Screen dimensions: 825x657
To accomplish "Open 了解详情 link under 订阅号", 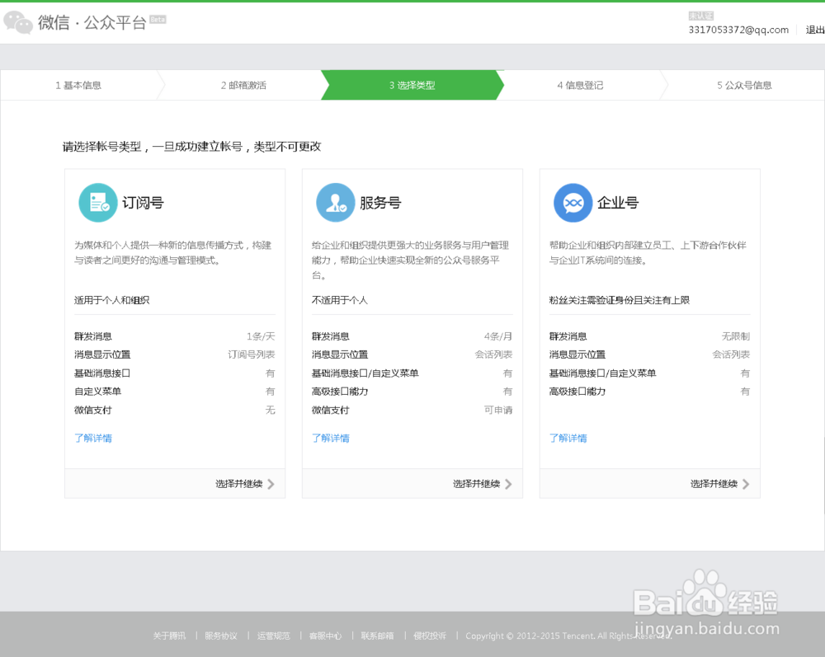I will 93,439.
